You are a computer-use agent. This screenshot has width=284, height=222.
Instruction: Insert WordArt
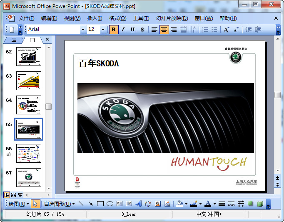point(139,204)
